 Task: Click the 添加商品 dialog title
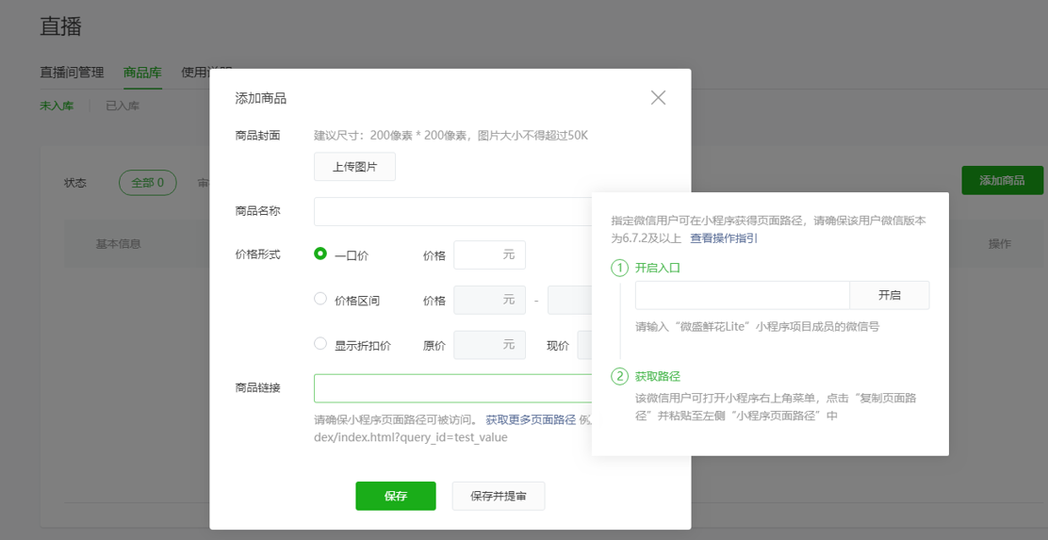pyautogui.click(x=261, y=99)
